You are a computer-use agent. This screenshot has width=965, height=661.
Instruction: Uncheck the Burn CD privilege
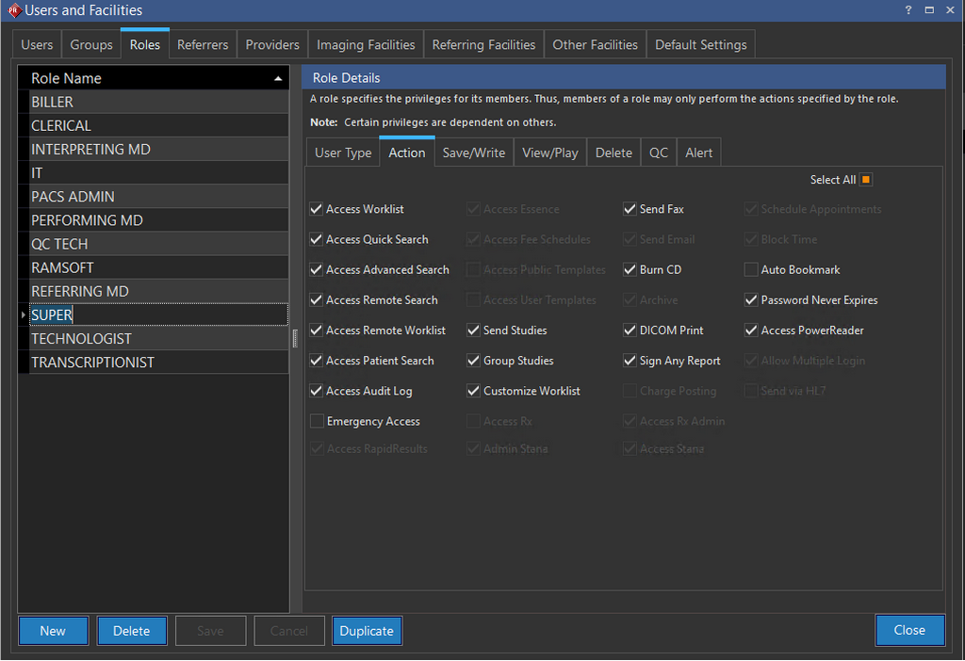point(630,270)
